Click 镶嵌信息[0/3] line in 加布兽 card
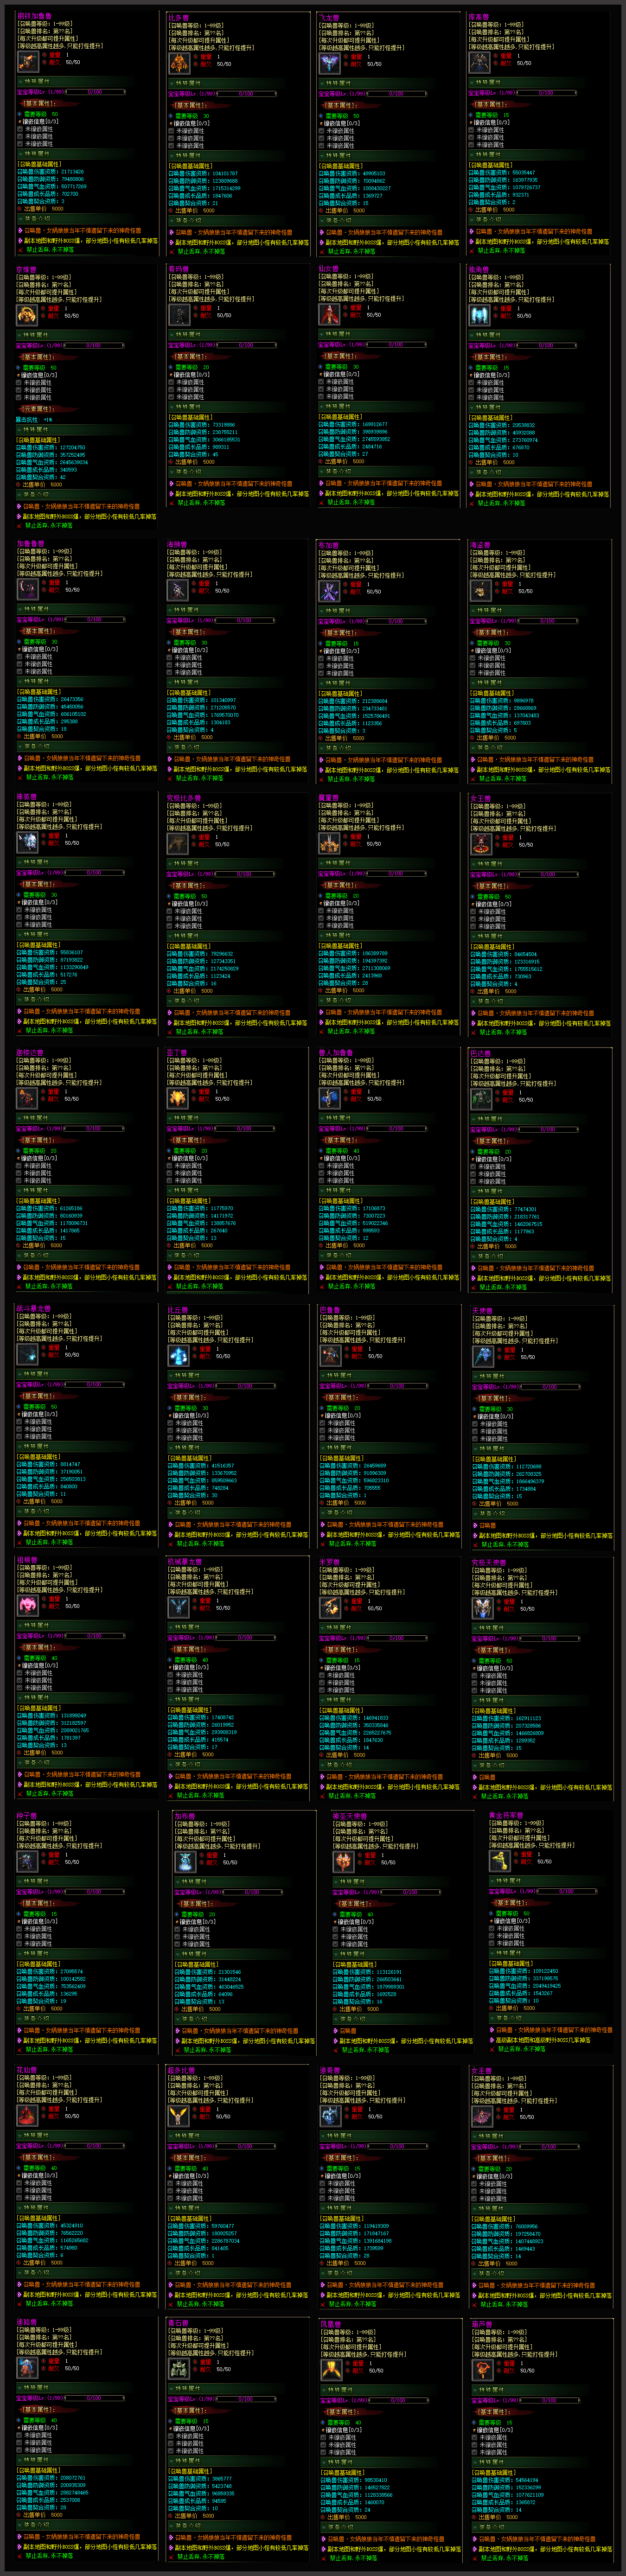The height and width of the screenshot is (2576, 626). [x=197, y=1921]
